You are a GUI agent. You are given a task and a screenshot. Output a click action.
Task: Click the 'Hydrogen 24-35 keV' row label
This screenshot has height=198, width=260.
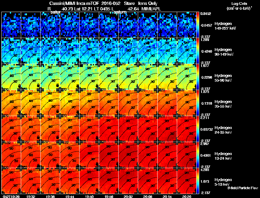(223, 130)
